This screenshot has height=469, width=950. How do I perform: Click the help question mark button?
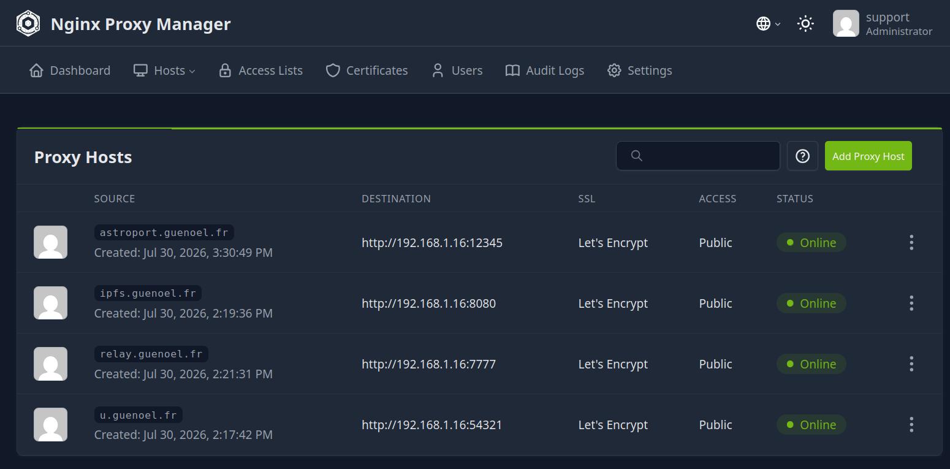point(802,156)
